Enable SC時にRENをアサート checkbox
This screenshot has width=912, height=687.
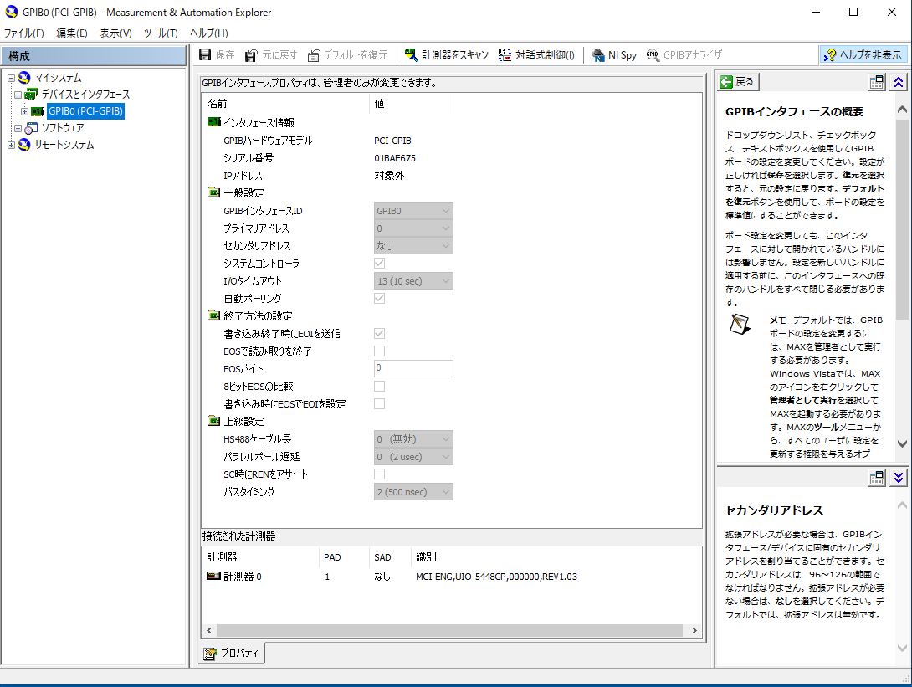click(x=379, y=474)
